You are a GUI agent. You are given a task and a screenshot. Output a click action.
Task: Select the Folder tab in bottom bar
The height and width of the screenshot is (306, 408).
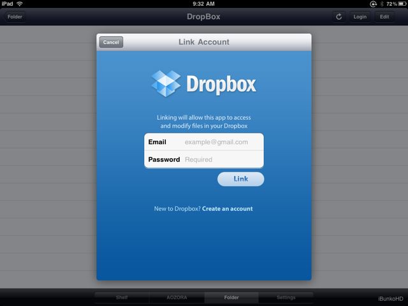click(x=231, y=298)
